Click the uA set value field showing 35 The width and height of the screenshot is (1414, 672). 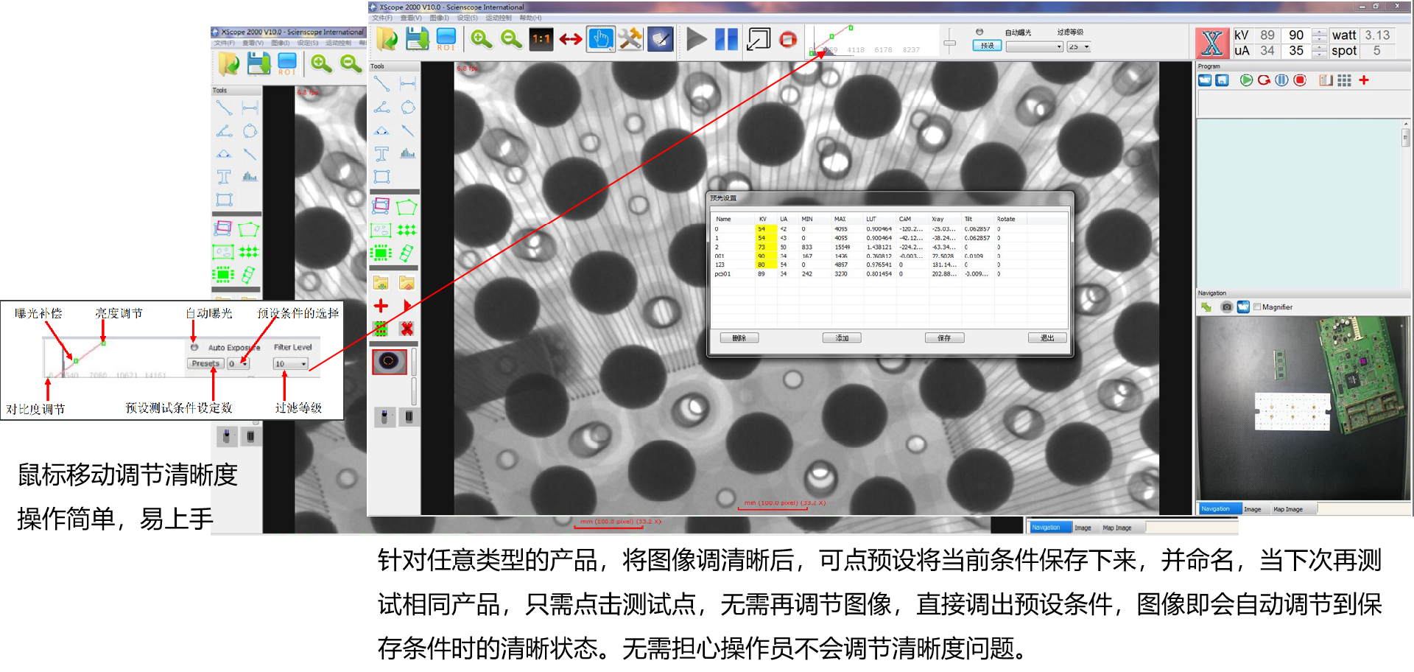pos(1296,51)
